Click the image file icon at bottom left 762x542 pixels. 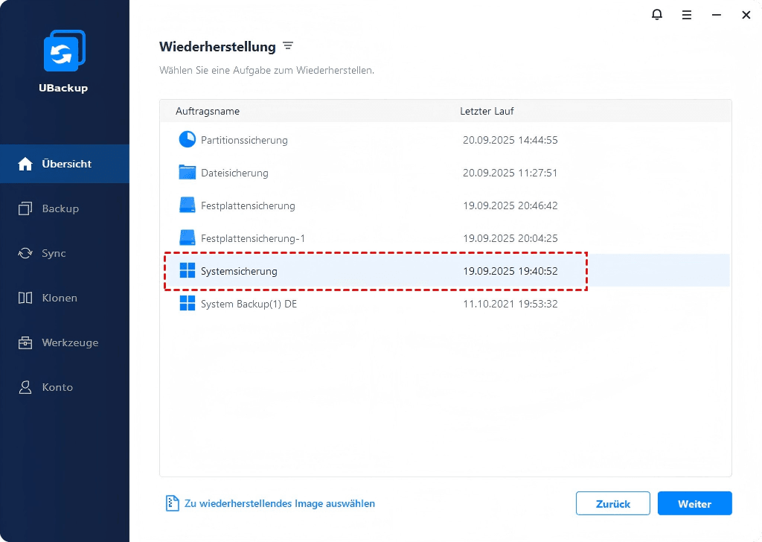(x=172, y=503)
